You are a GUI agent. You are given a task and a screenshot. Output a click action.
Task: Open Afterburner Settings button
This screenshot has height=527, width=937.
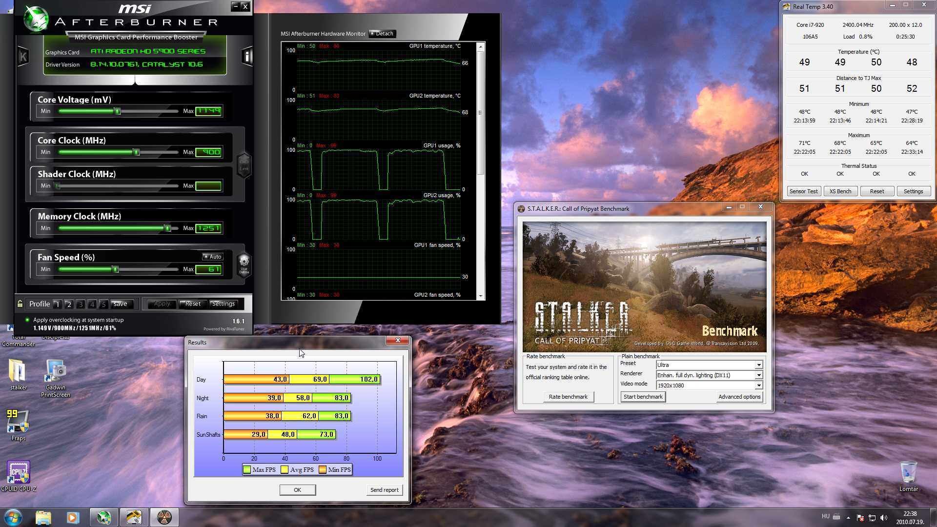[x=224, y=304]
